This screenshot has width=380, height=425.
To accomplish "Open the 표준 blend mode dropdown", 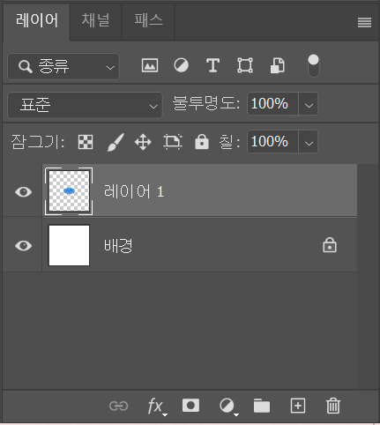I will 85,105.
